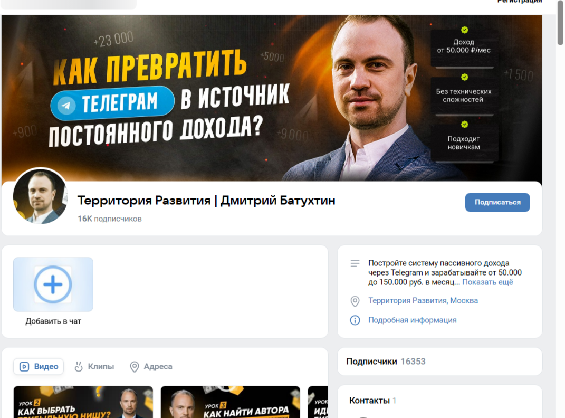
Task: Click the plus icon for Добавить в чат
Action: (53, 284)
